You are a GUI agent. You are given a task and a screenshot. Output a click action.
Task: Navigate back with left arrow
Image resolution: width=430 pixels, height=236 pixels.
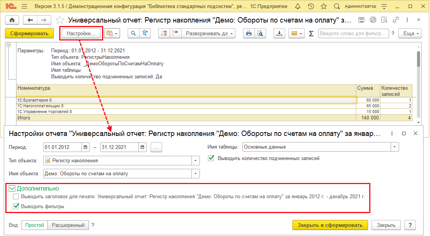(30, 20)
